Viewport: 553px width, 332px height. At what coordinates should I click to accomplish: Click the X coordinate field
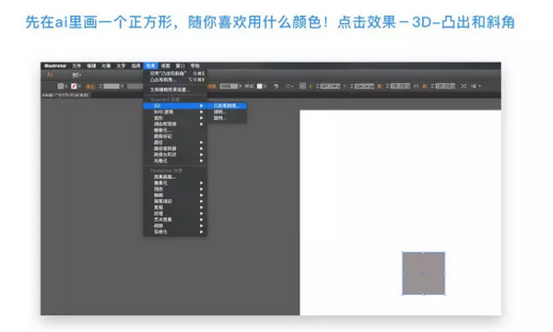pyautogui.click(x=330, y=86)
